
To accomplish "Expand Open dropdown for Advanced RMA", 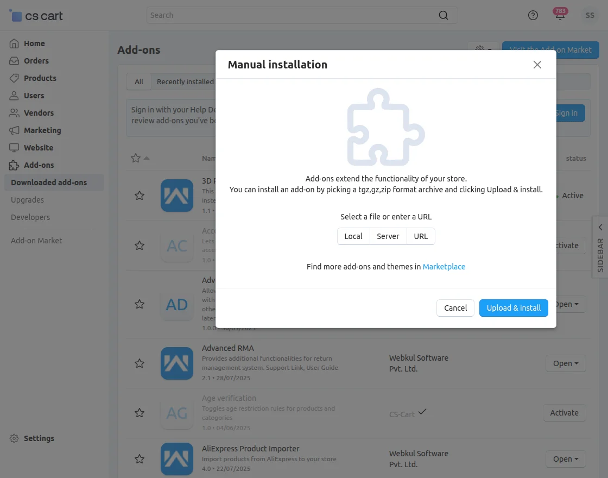I will [566, 363].
